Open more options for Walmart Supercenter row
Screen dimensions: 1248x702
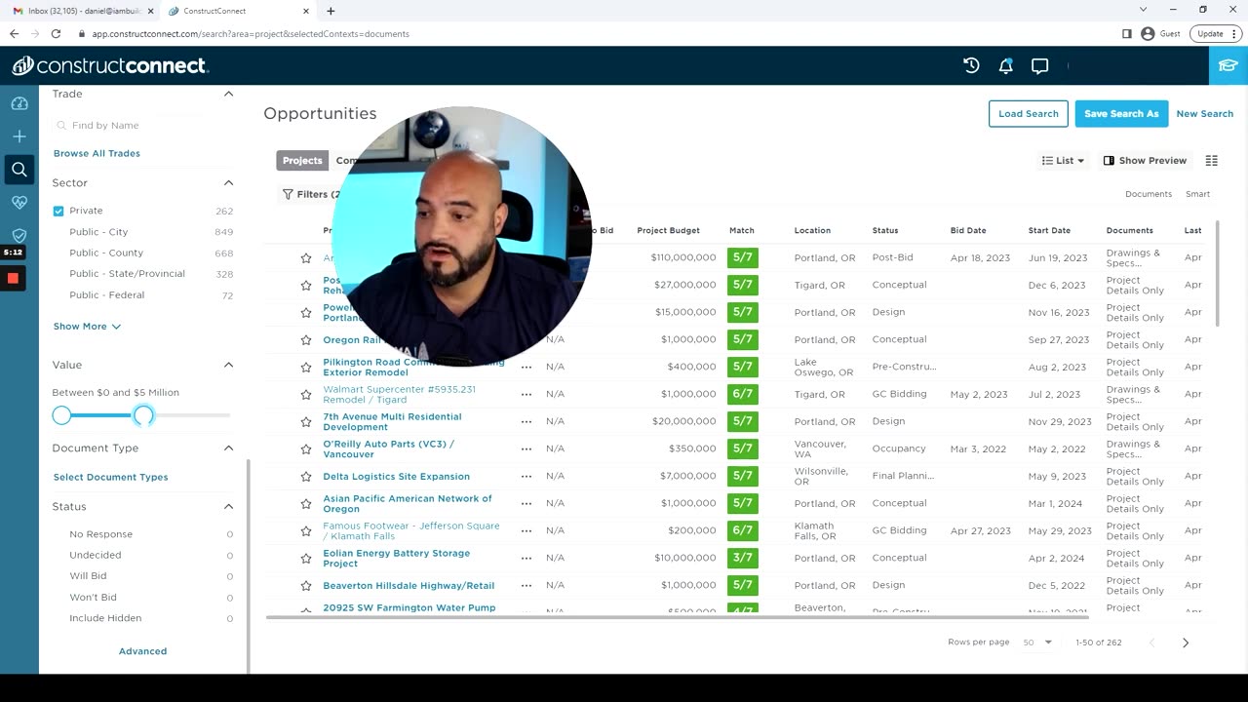click(526, 395)
